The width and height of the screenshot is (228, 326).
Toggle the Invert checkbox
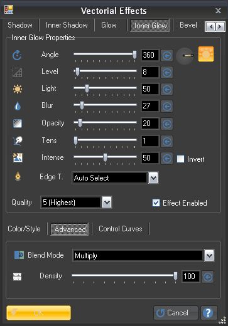point(180,159)
